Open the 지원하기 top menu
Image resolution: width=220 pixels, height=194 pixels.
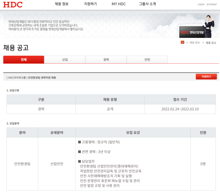click(91, 4)
